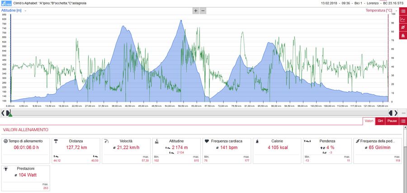407x193 pixels.
Task: Open the Altitudine [m] axis dropdown
Action: [x=25, y=11]
